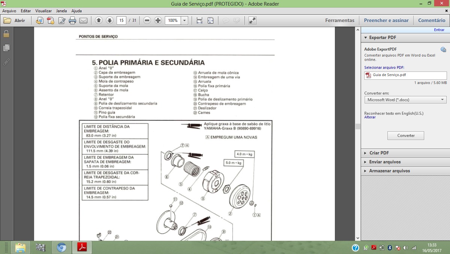Click the send file by email icon

click(83, 21)
